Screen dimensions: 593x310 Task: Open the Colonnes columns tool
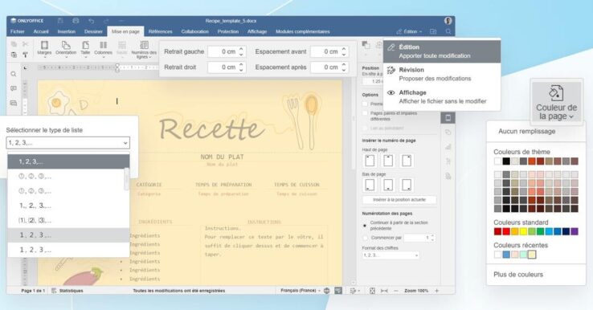coord(103,49)
